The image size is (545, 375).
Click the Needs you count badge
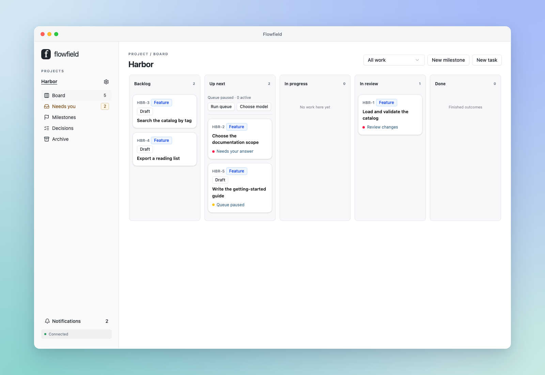tap(105, 106)
